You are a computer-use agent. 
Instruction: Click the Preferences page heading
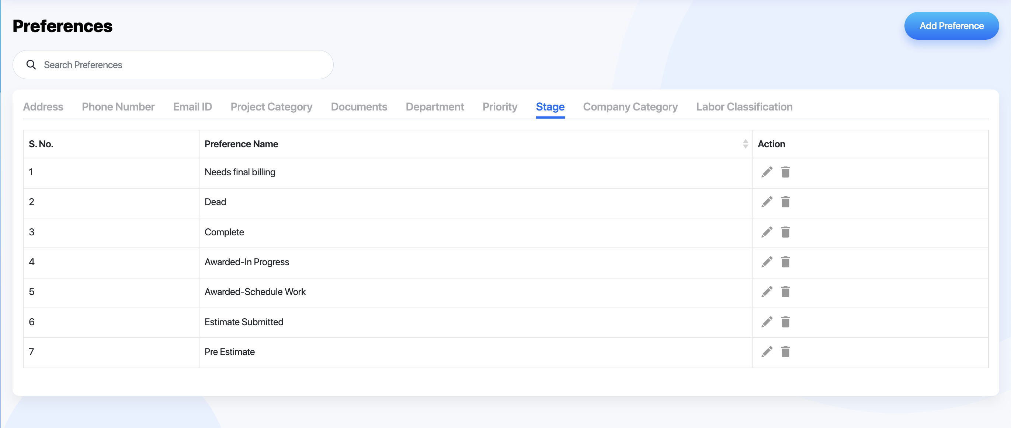[63, 26]
